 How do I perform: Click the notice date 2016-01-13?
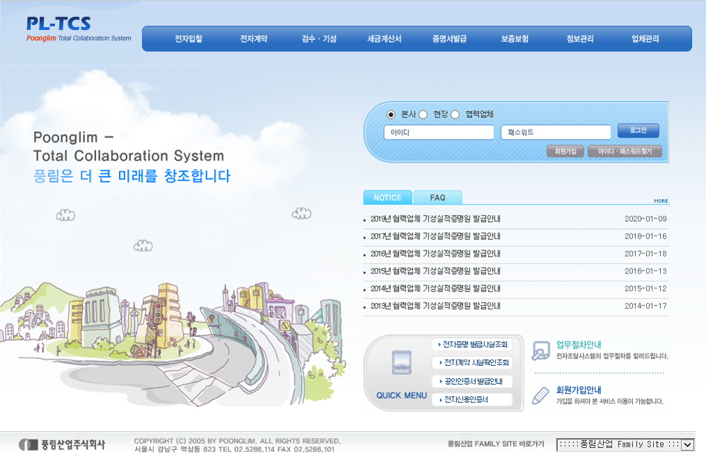(645, 271)
